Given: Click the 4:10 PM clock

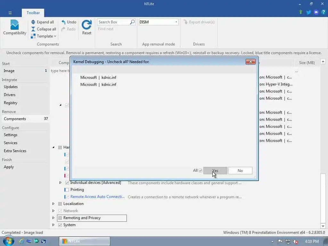Looking at the screenshot, I should point(312,242).
